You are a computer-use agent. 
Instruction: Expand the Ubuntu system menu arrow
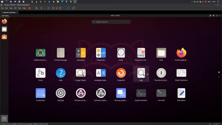220,16
